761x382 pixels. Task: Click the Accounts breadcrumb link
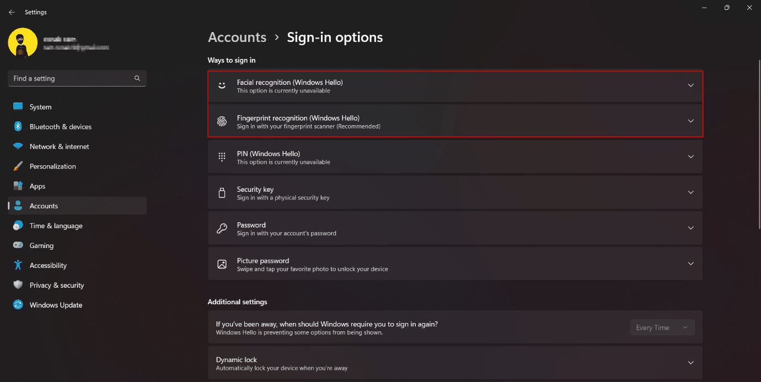(237, 37)
